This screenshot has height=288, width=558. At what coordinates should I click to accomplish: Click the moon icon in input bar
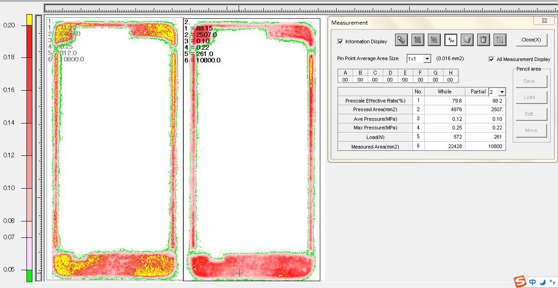[x=542, y=282]
